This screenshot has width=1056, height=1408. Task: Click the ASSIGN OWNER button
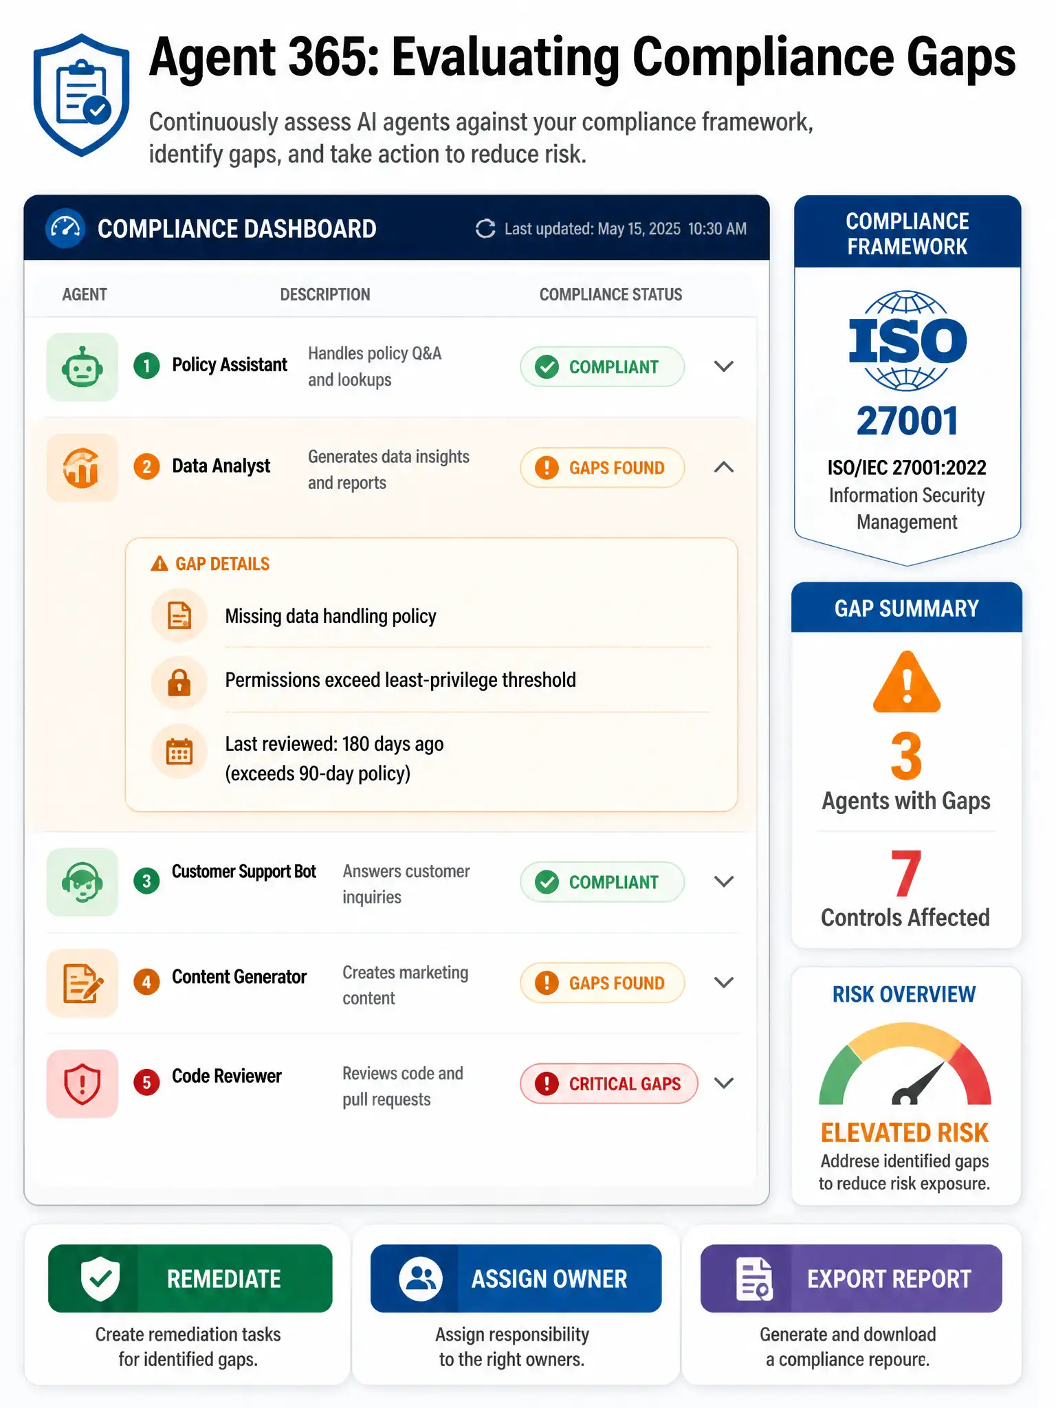[516, 1278]
